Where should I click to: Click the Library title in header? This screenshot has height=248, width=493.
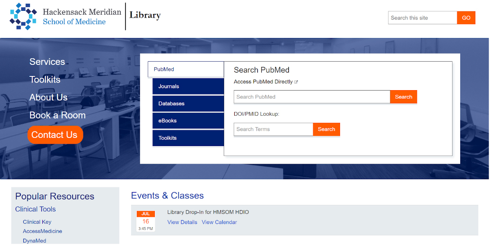click(145, 15)
